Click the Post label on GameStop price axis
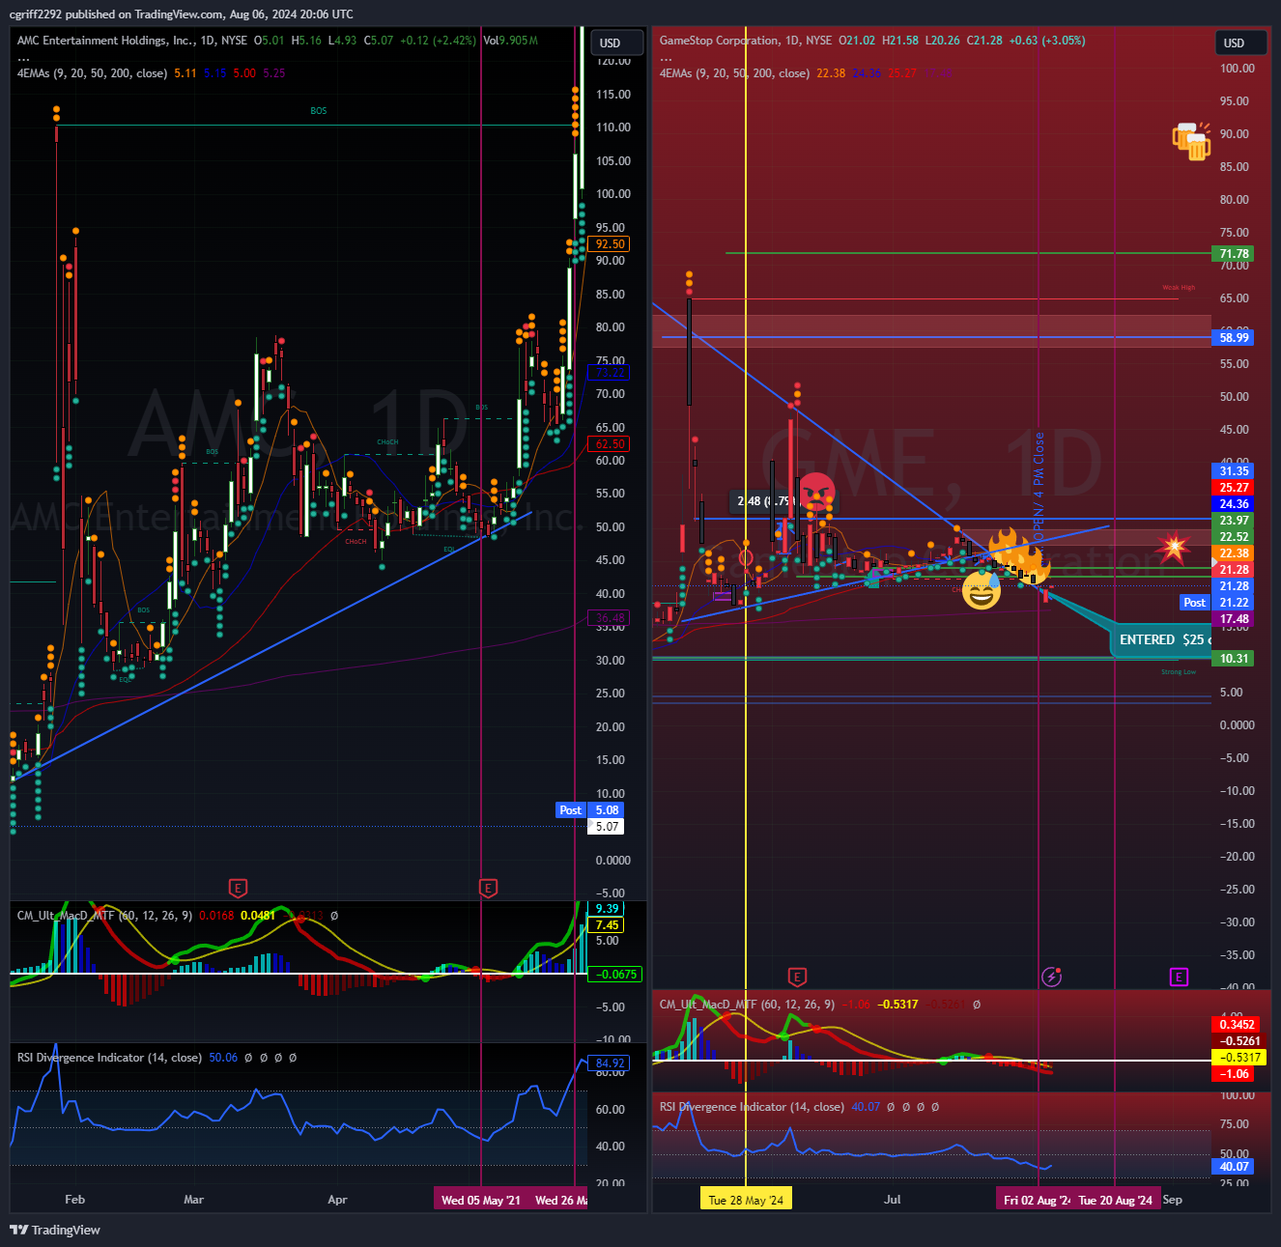 click(1195, 603)
